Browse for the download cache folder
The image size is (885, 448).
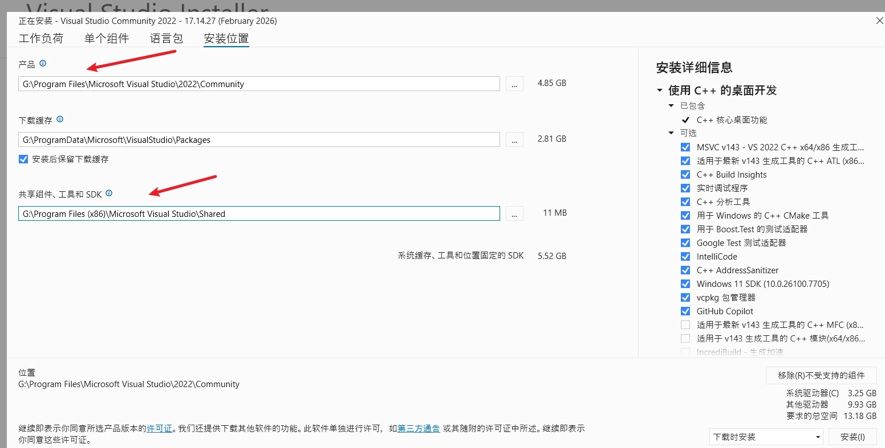[514, 139]
